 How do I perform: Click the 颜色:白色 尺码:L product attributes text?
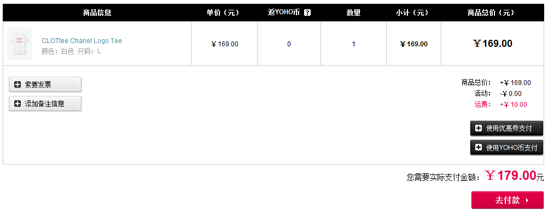71,52
